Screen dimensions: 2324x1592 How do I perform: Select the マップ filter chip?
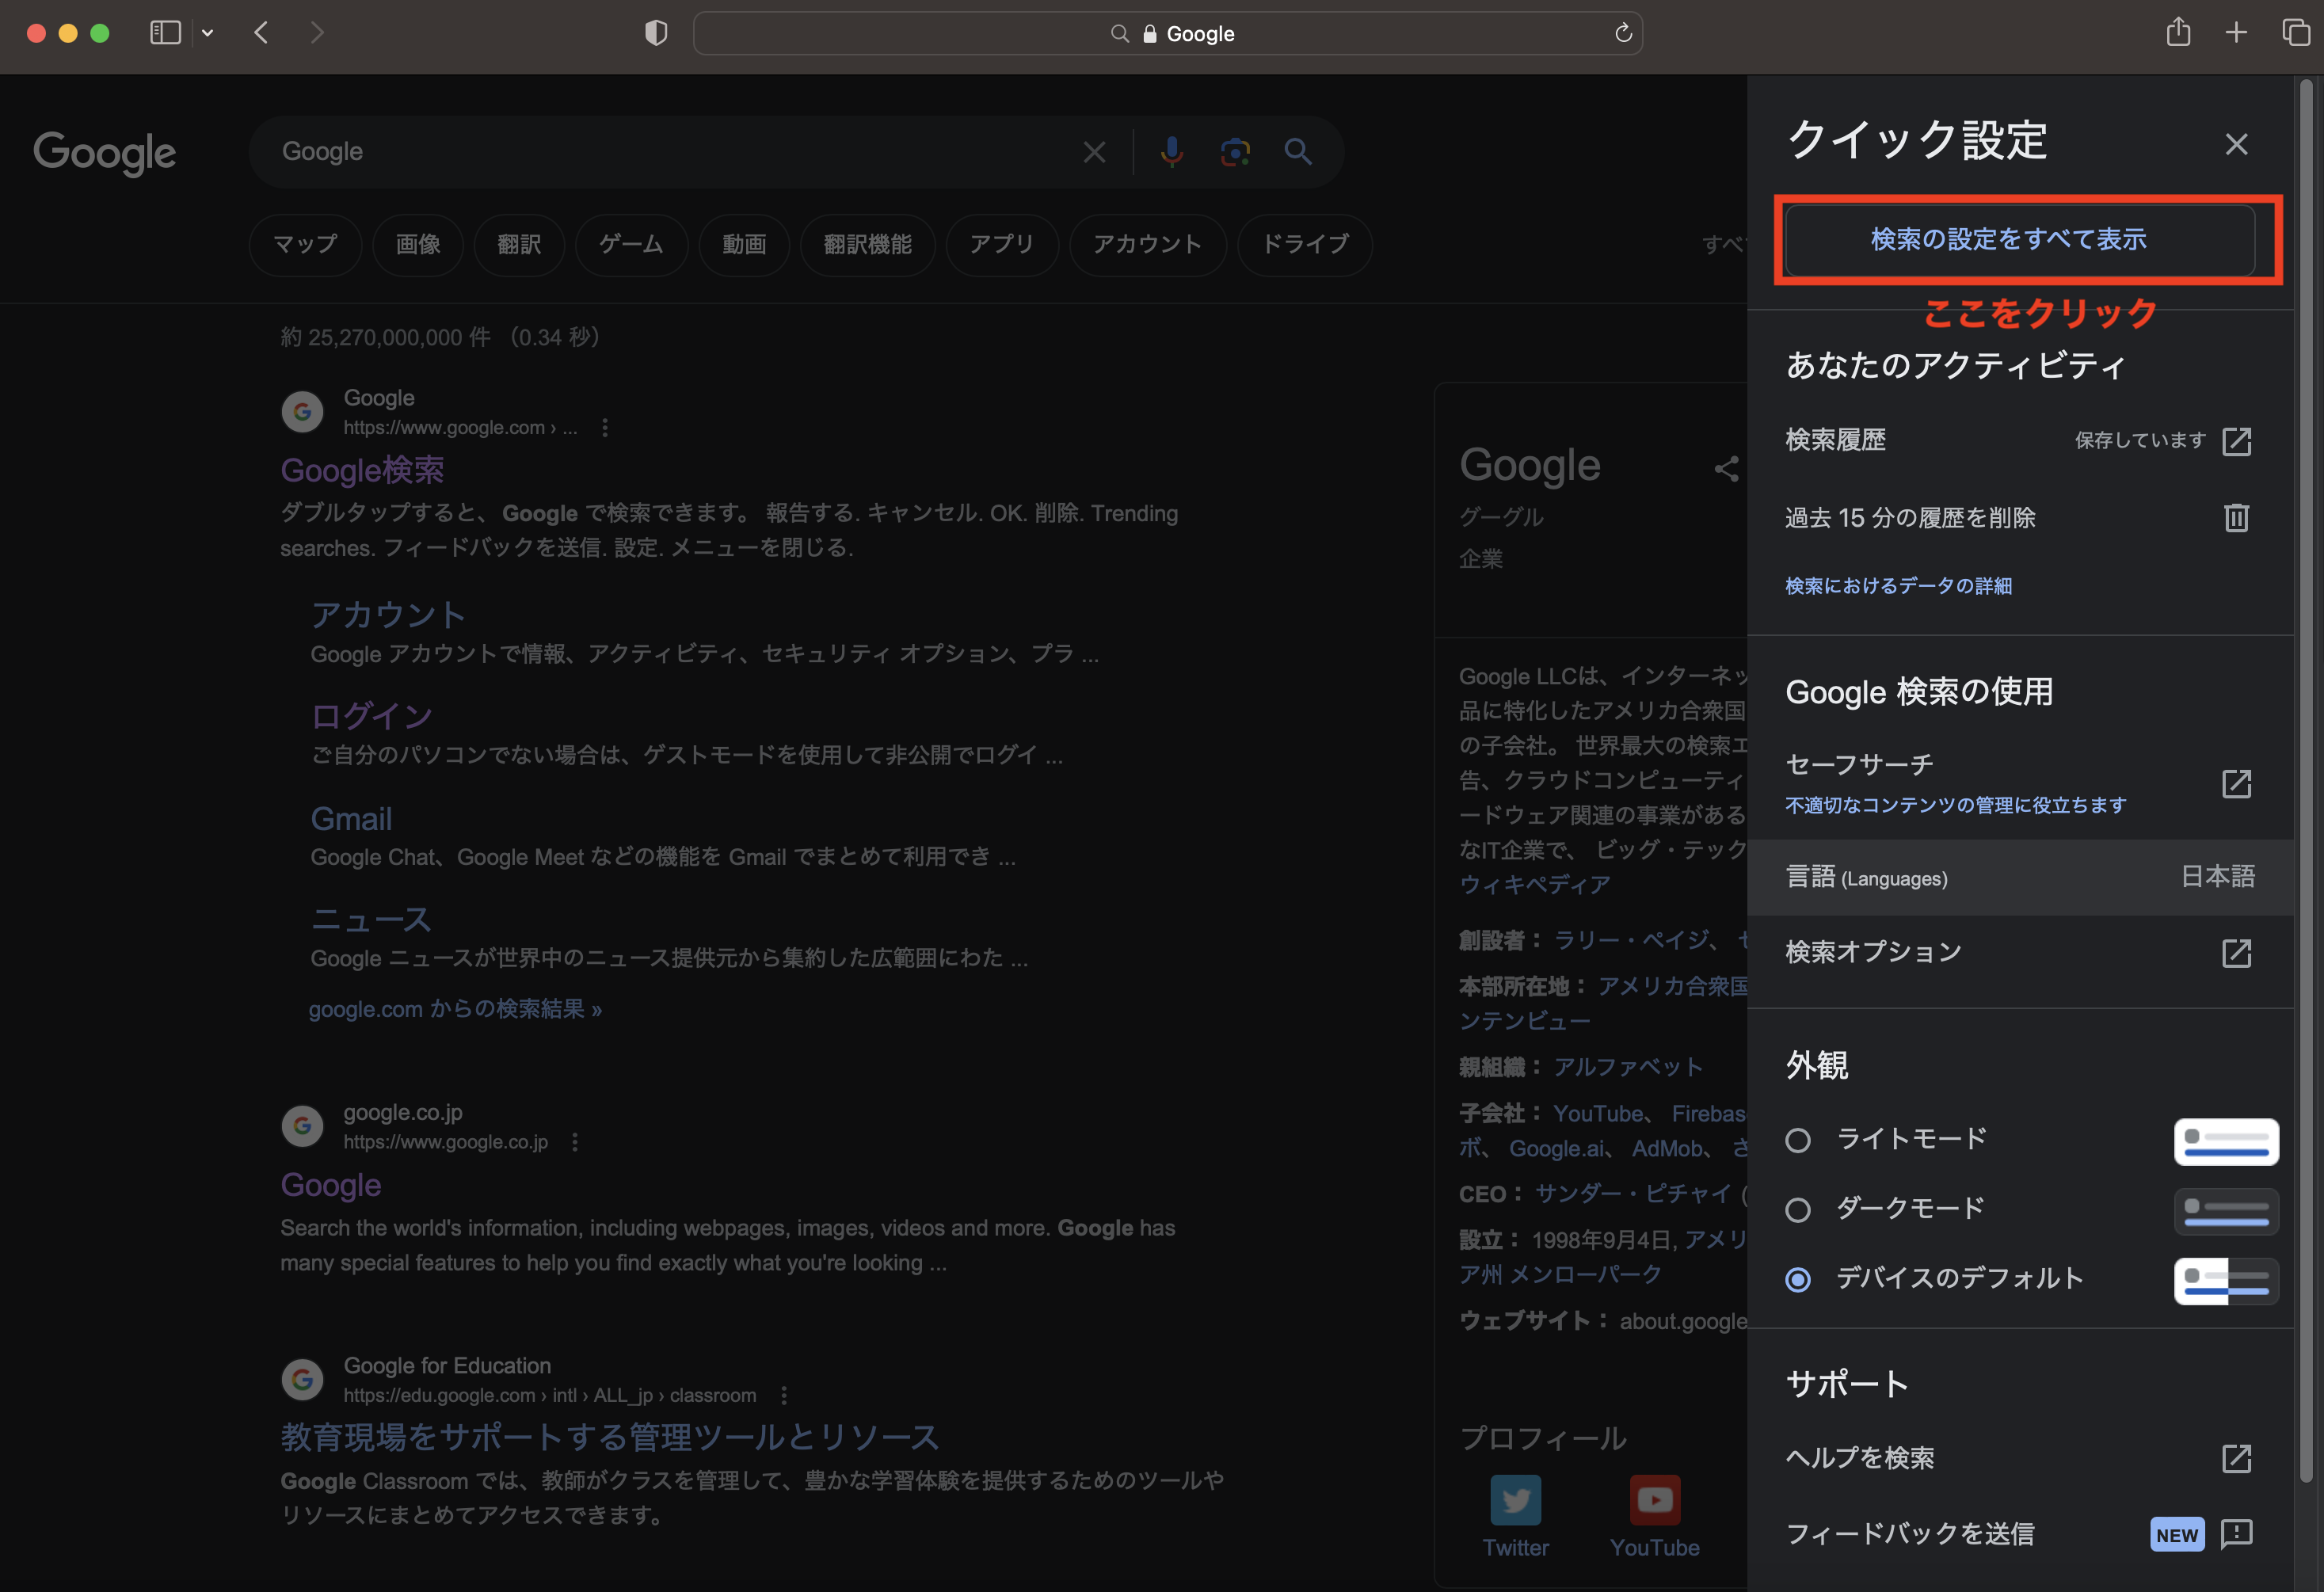[x=305, y=244]
